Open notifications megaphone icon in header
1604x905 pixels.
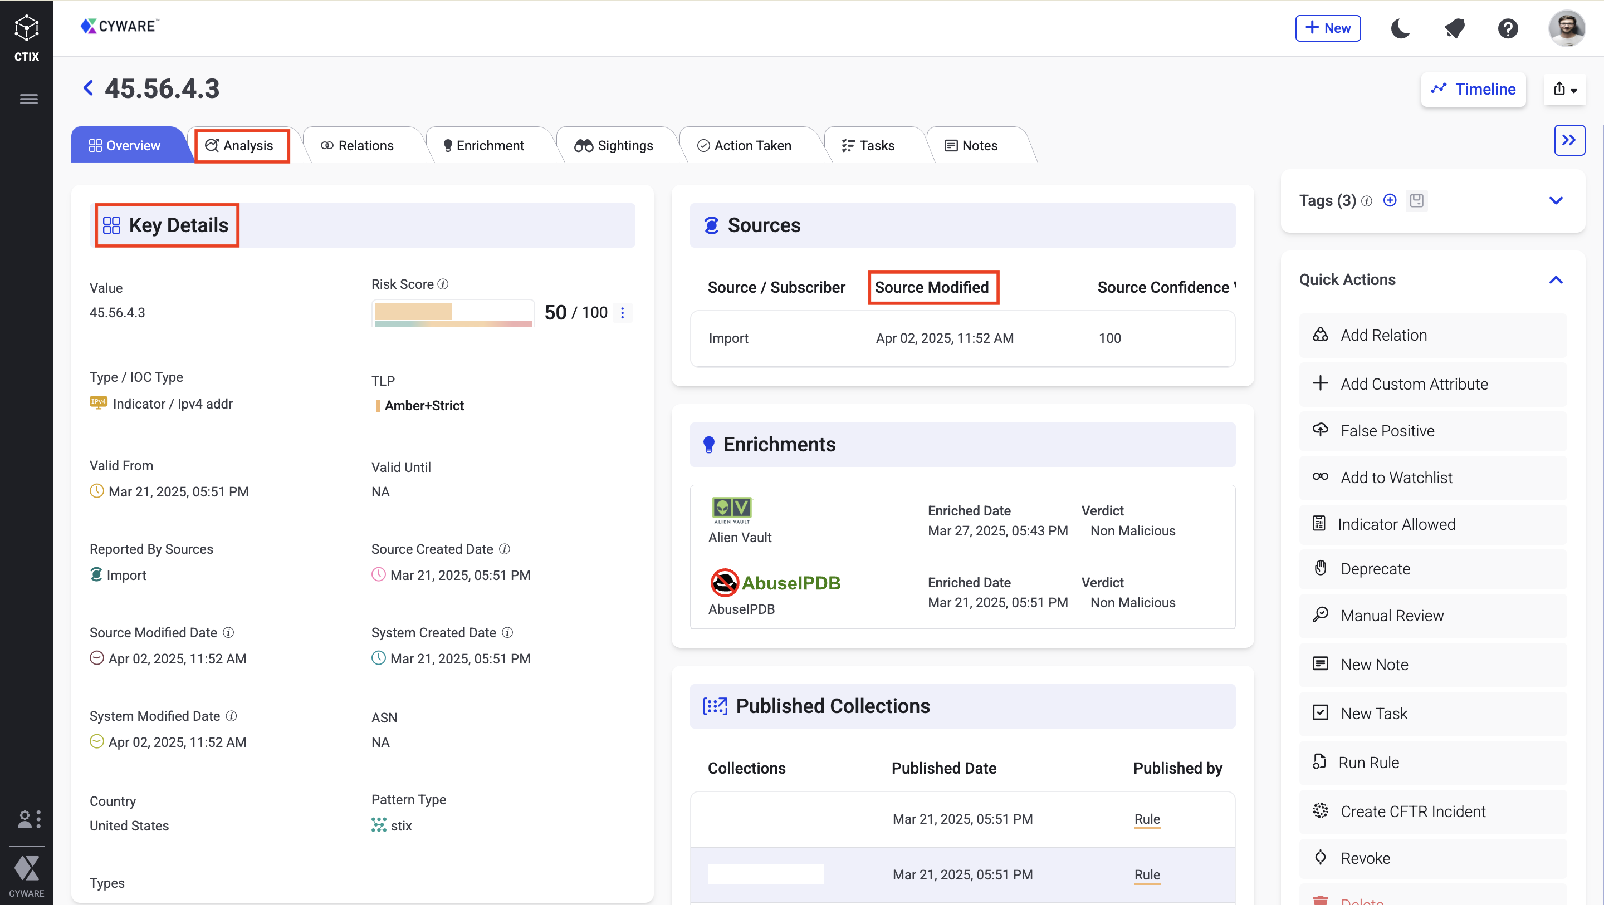1454,28
